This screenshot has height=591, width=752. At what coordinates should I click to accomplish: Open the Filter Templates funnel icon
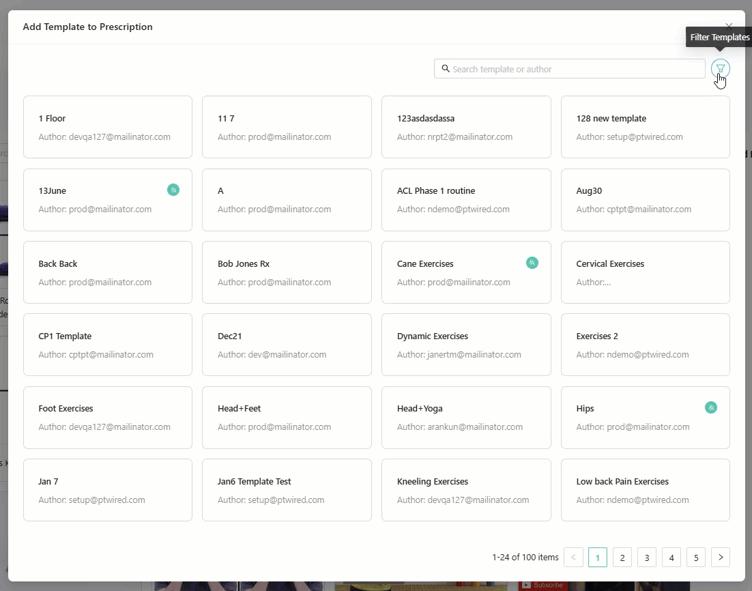[721, 68]
